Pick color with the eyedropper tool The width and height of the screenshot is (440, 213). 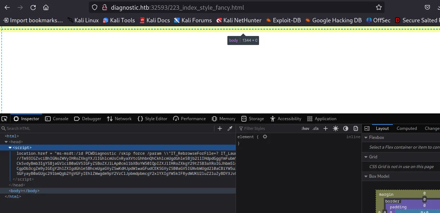[x=230, y=128]
